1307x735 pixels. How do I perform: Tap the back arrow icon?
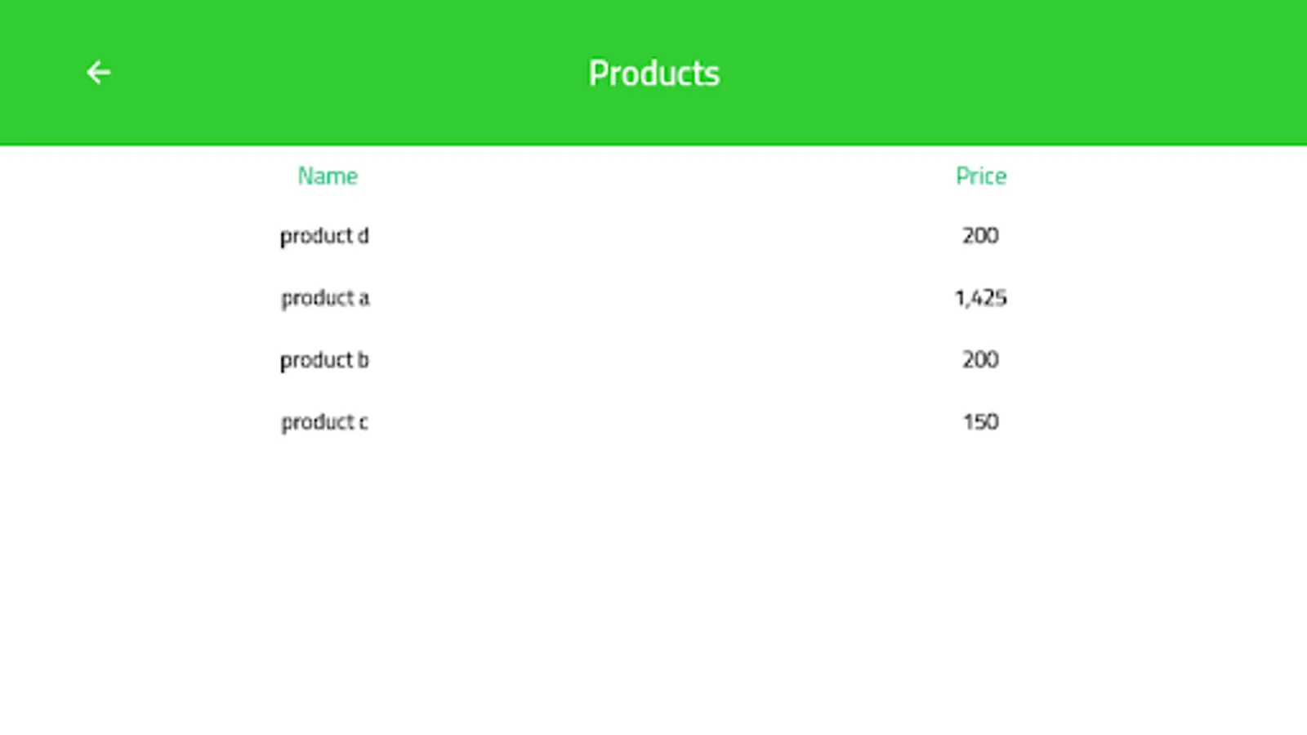[x=99, y=73]
